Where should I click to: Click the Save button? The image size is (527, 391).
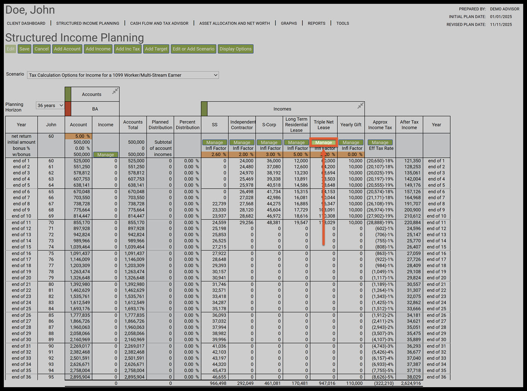24,49
